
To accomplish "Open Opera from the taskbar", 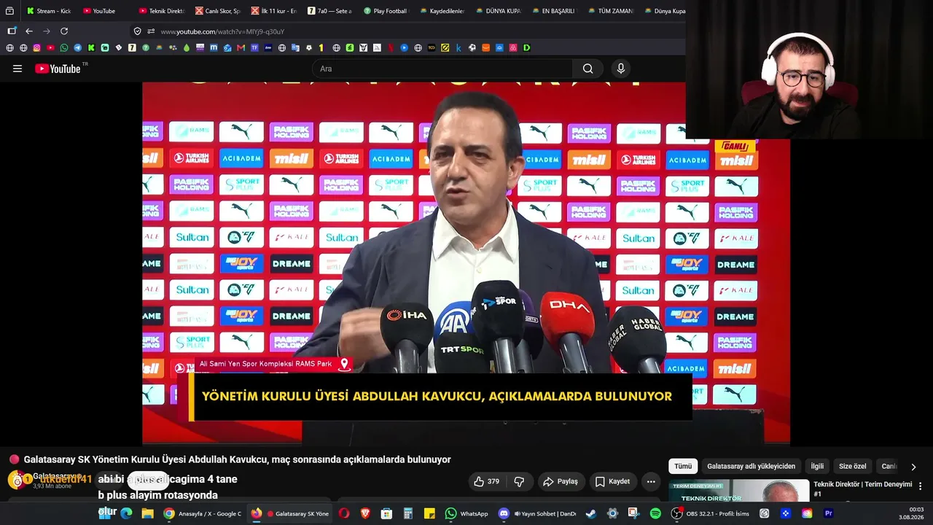I will (344, 513).
